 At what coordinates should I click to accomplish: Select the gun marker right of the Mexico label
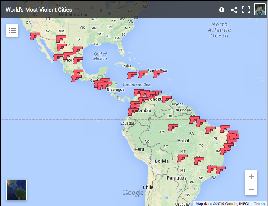[x=78, y=61]
